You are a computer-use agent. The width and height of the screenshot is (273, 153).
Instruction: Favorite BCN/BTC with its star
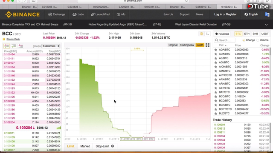coord(216,105)
